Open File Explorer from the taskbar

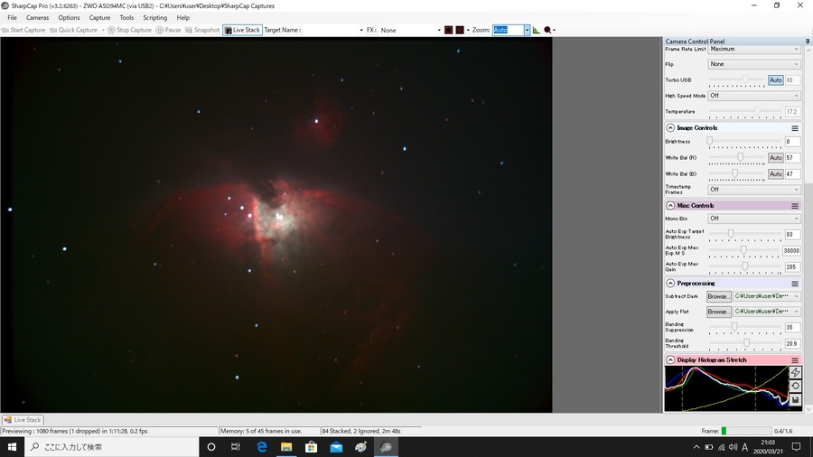click(286, 447)
